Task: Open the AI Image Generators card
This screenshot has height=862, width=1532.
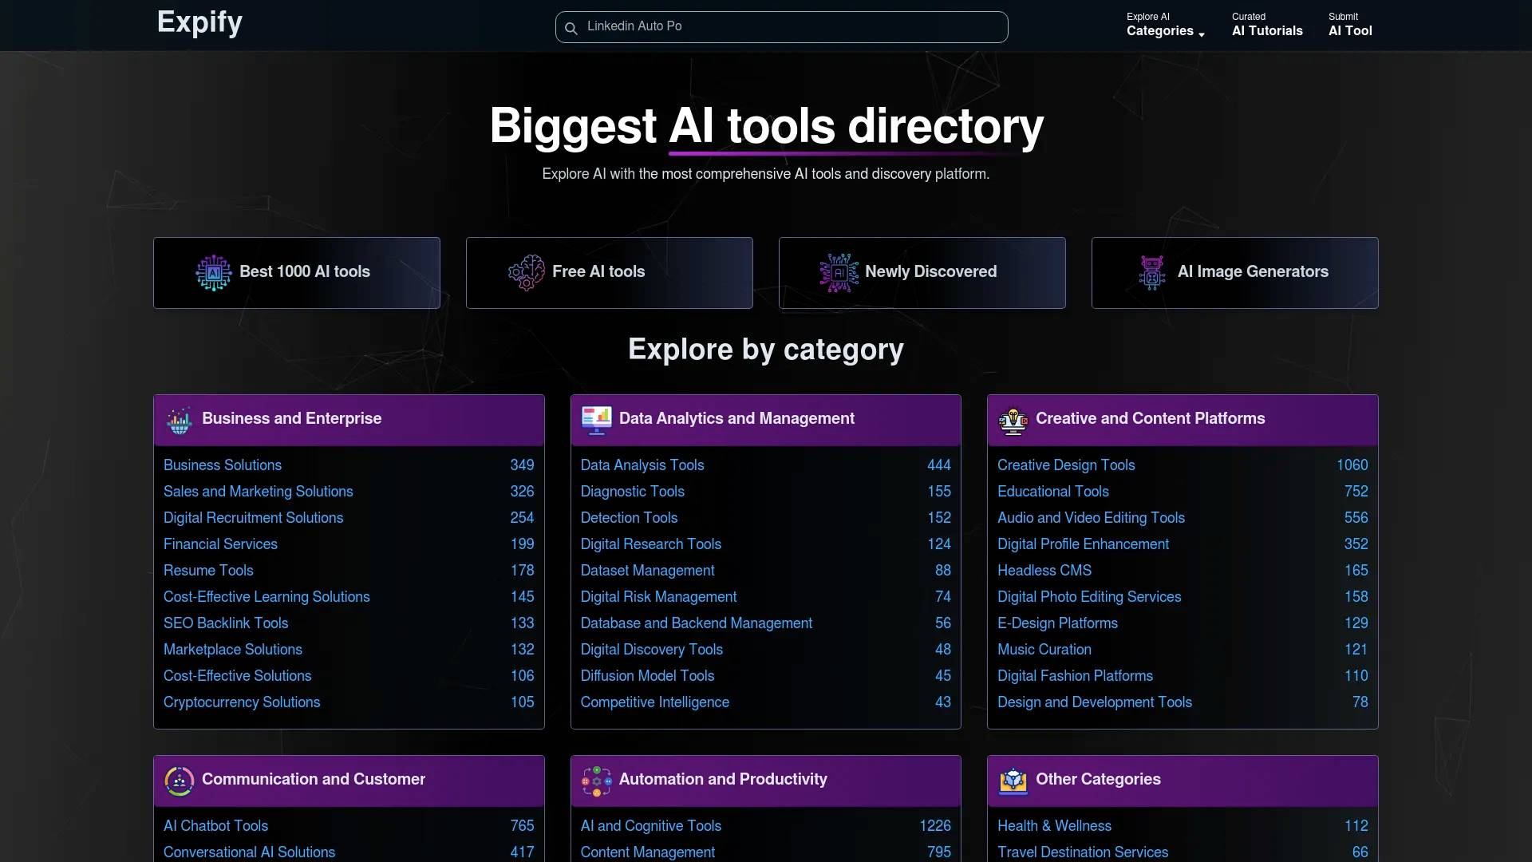Action: click(1235, 273)
